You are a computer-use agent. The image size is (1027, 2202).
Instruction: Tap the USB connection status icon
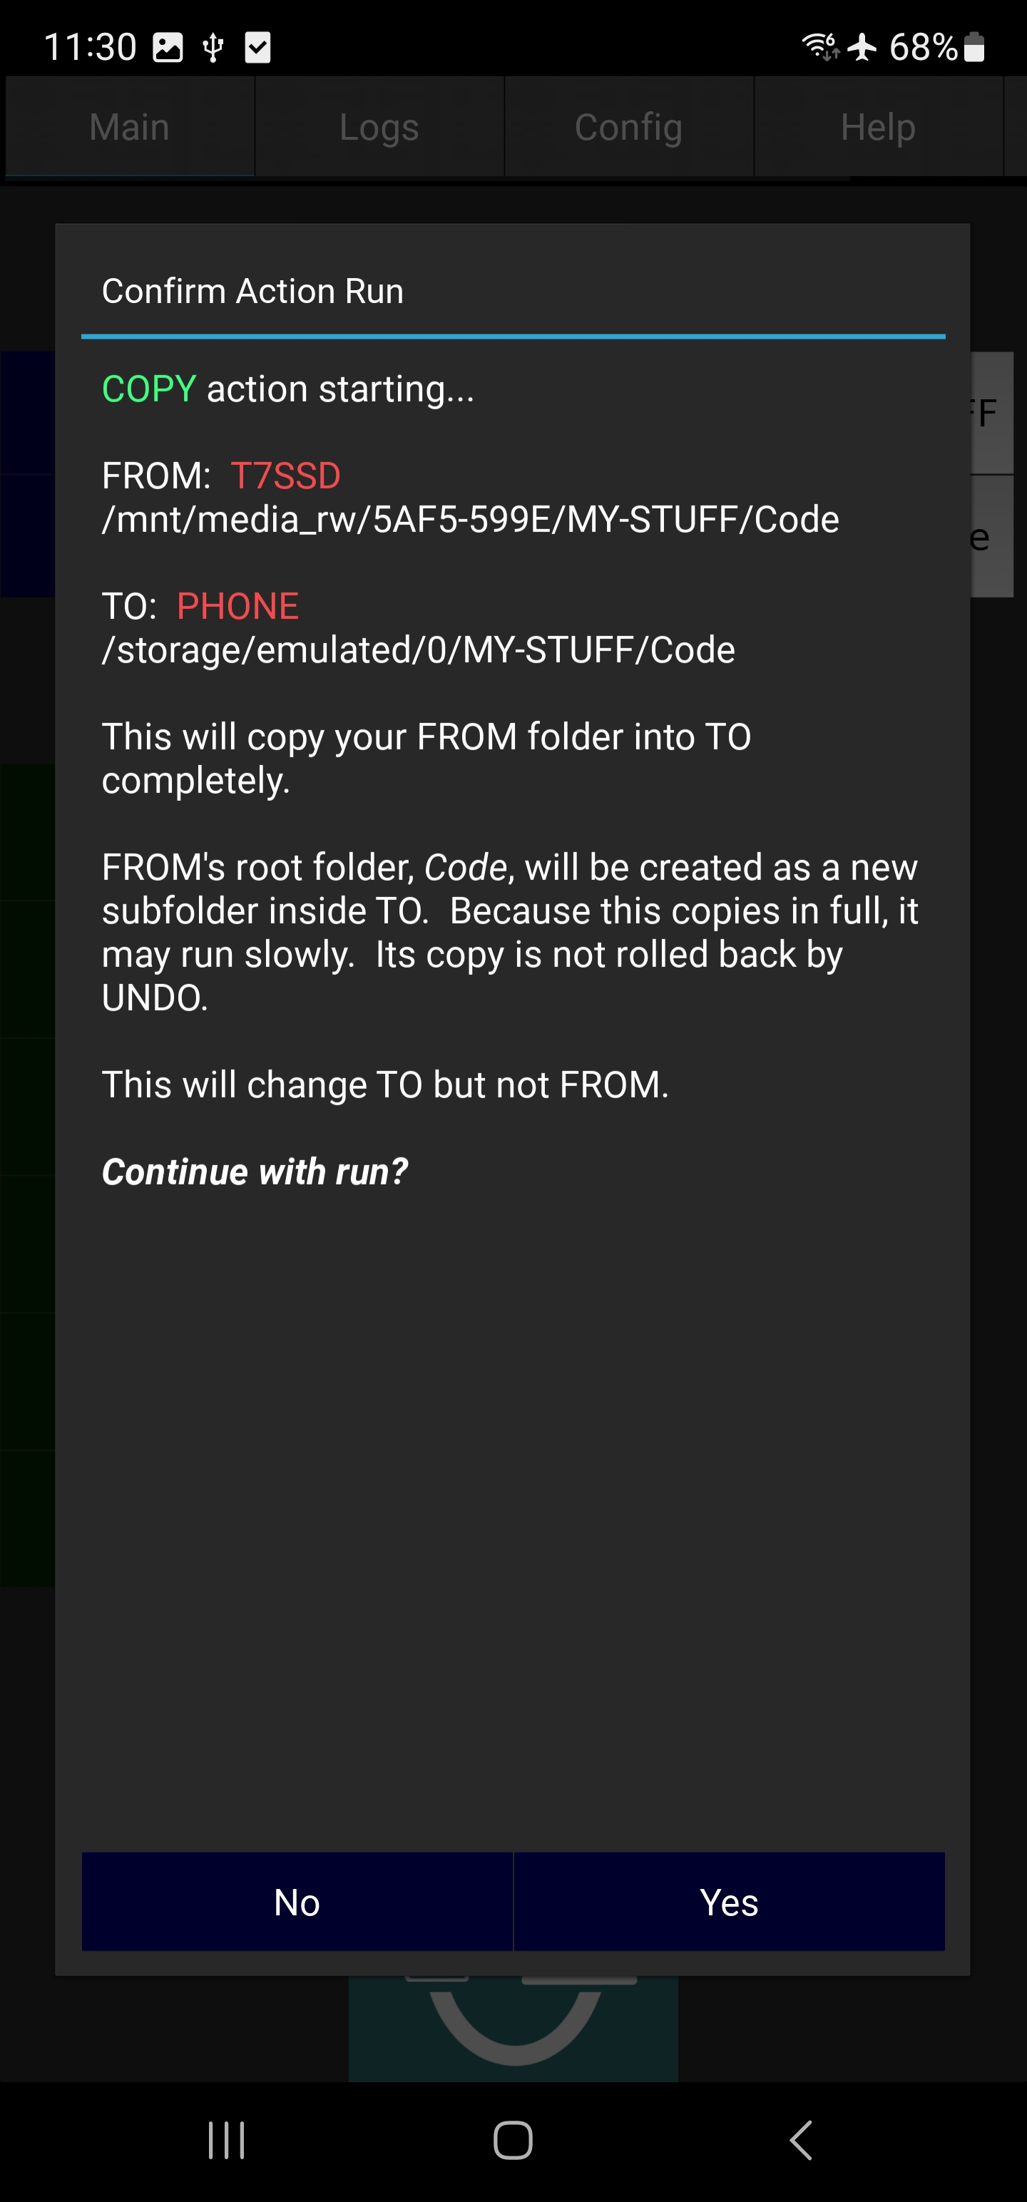[213, 47]
